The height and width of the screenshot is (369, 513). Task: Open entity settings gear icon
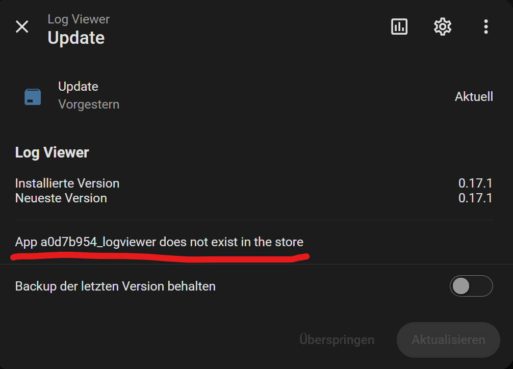point(442,27)
